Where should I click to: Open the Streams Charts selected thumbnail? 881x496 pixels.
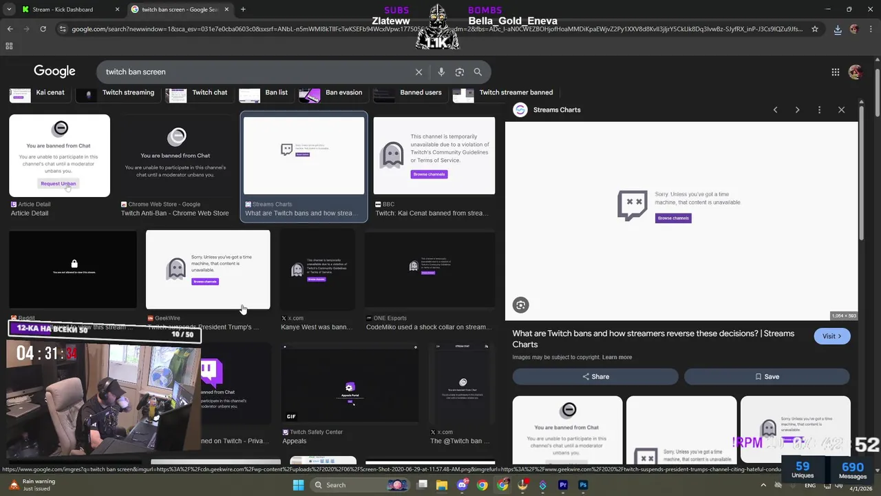coord(304,156)
